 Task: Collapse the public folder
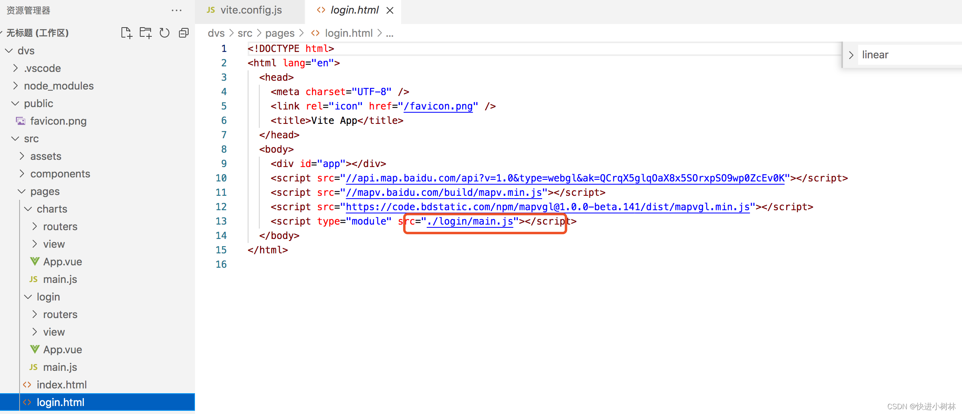point(15,103)
